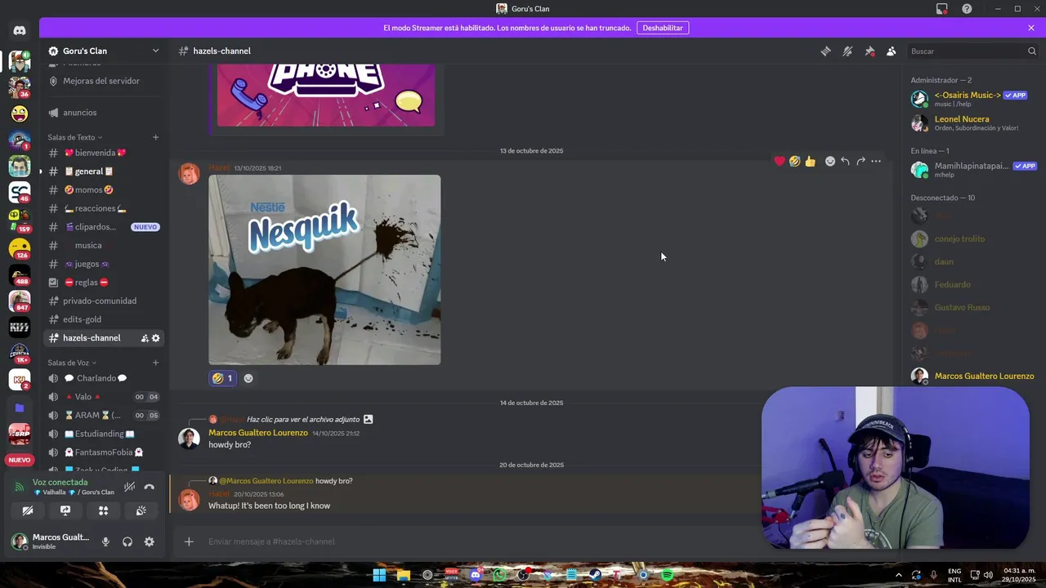
Task: Join the Valo voice channel
Action: coord(105,397)
